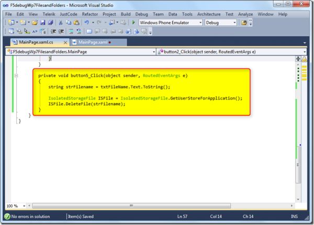Open the File menu
This screenshot has width=314, height=225.
tap(8, 14)
